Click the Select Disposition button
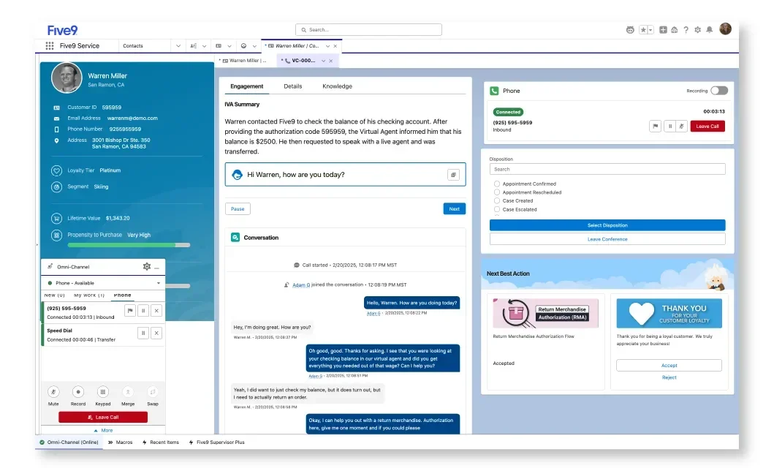 pos(607,225)
